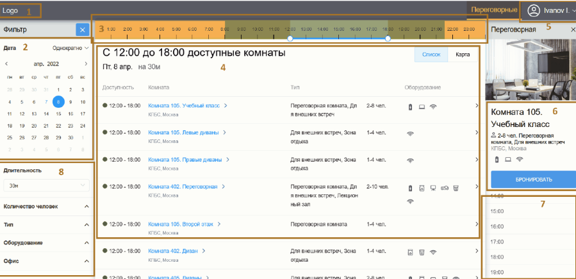The image size is (576, 279).
Task: Expand the Офис filter section
Action: tap(46, 261)
